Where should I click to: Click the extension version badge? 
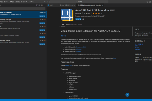pyautogui.click(x=112, y=10)
